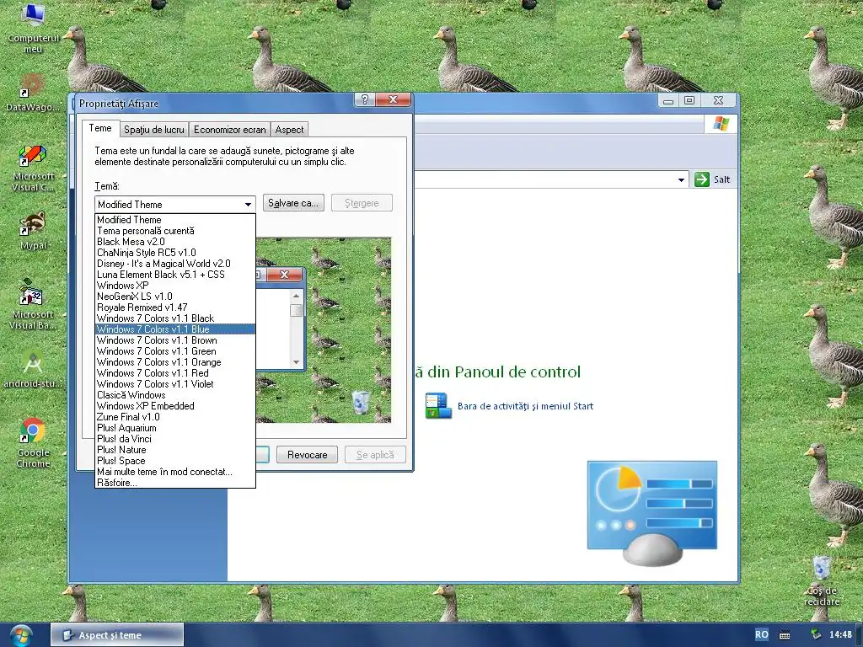The width and height of the screenshot is (863, 647).
Task: Click scroll-up arrow in preview window
Action: 296,296
